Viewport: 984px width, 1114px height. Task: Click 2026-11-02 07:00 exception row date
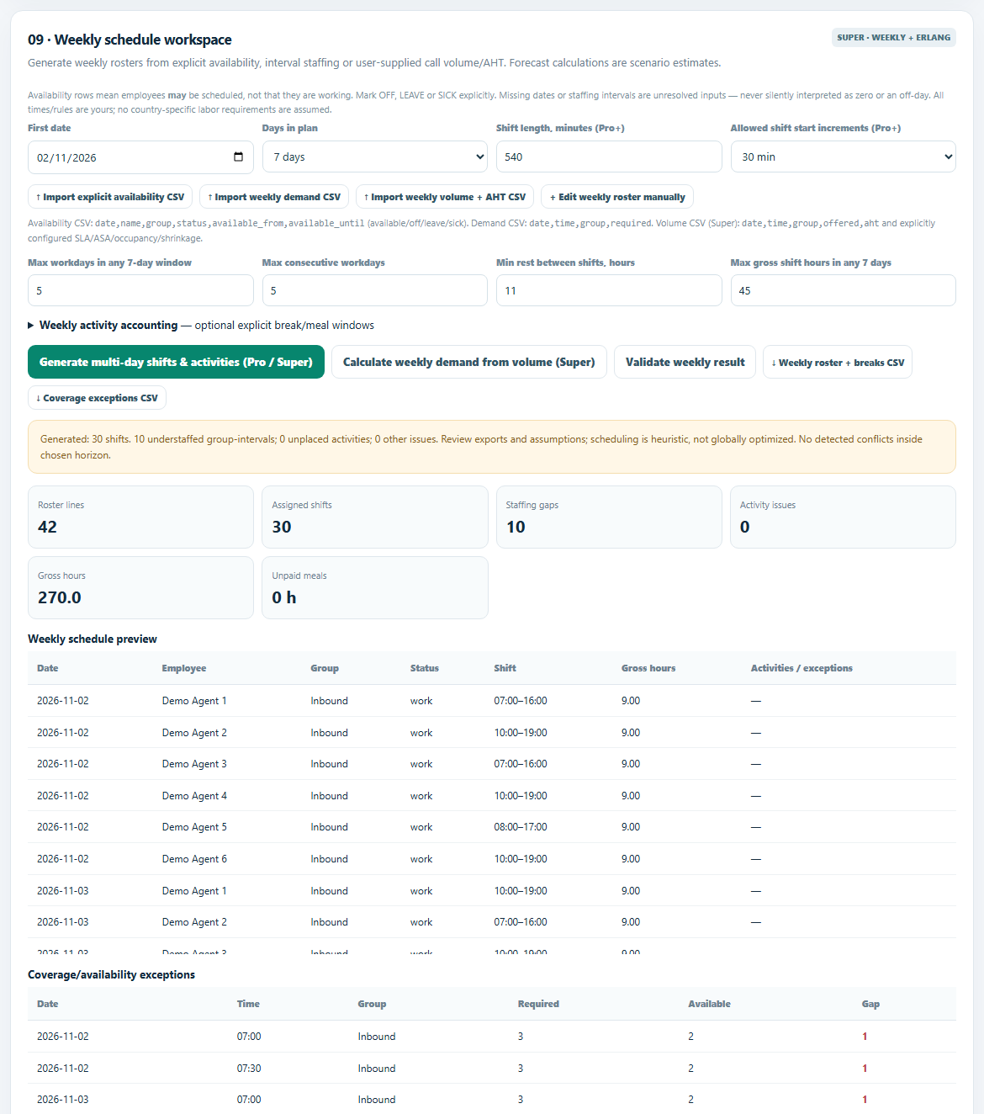[63, 1037]
